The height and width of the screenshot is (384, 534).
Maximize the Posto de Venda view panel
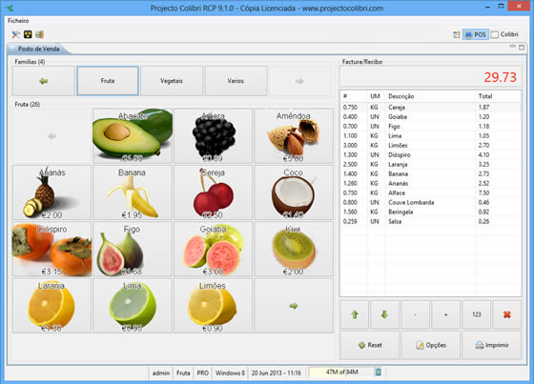[x=522, y=48]
